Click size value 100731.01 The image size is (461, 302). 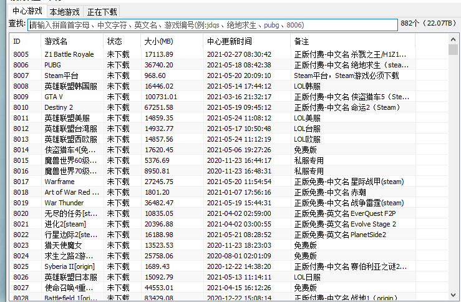click(161, 97)
